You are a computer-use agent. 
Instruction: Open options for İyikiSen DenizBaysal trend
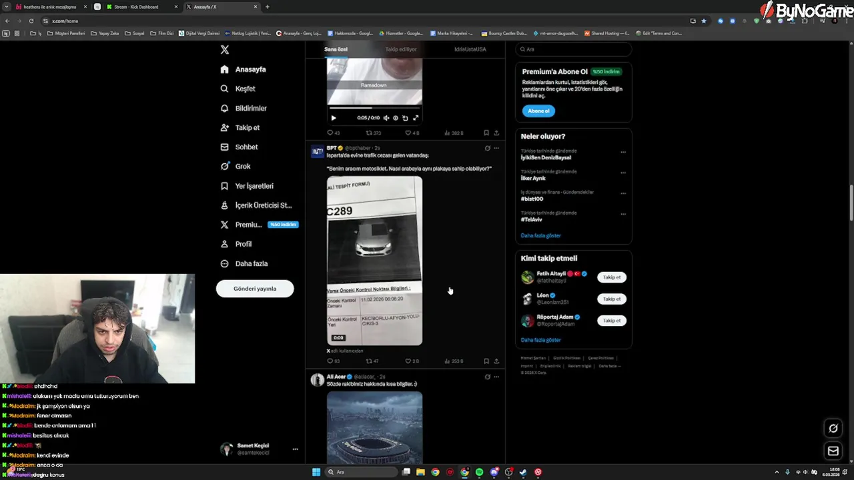point(623,152)
